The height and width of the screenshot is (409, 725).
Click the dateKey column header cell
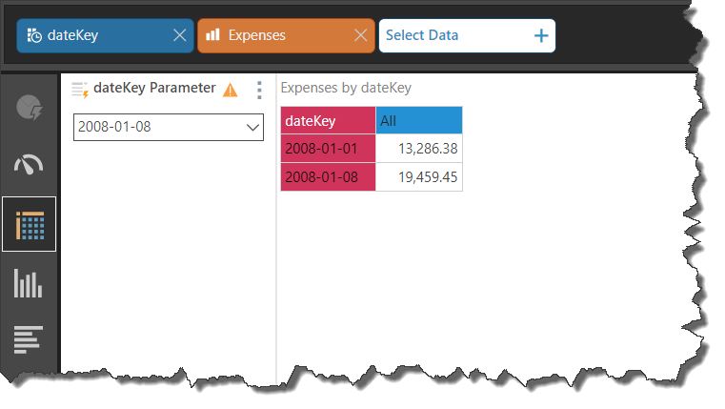click(328, 120)
